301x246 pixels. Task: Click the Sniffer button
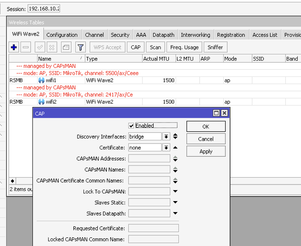215,47
